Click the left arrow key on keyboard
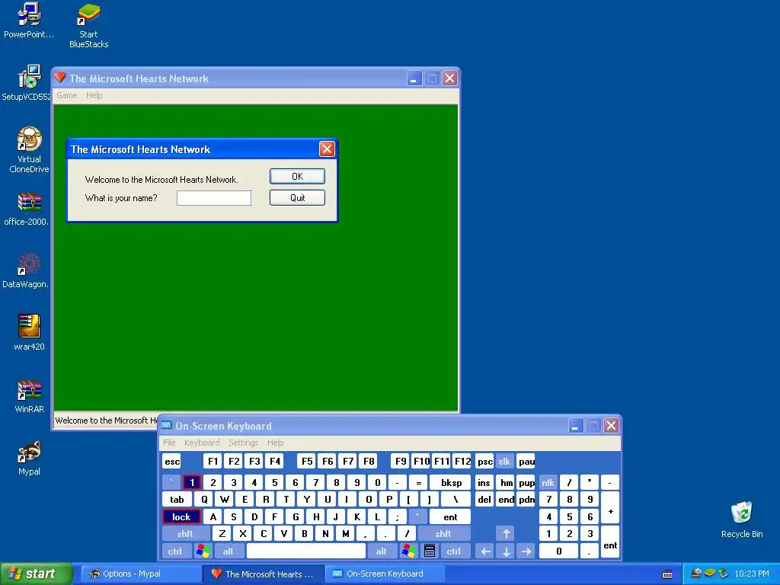This screenshot has width=780, height=585. (485, 551)
